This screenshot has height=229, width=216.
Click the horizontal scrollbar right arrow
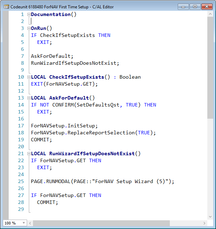[x=204, y=223]
